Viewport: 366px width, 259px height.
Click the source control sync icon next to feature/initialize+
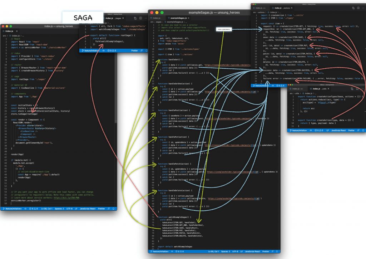click(172, 252)
